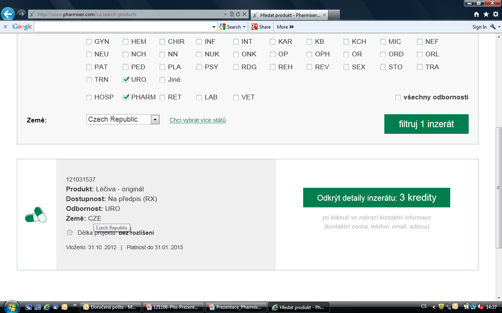Launch Internet Explorer from quick launch
Image resolution: width=502 pixels, height=313 pixels.
click(x=47, y=307)
